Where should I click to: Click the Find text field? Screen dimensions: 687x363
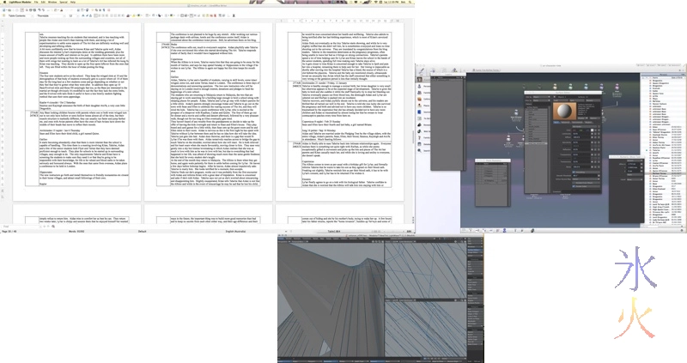click(x=22, y=226)
